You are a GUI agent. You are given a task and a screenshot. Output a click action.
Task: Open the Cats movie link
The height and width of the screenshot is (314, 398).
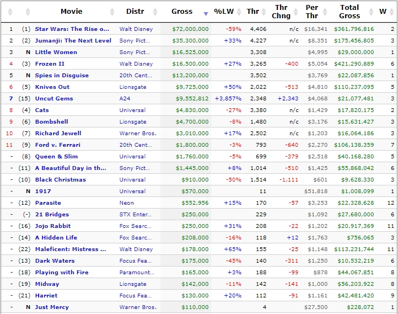click(42, 110)
